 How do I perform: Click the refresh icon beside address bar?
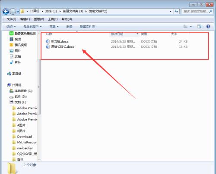click(x=176, y=11)
